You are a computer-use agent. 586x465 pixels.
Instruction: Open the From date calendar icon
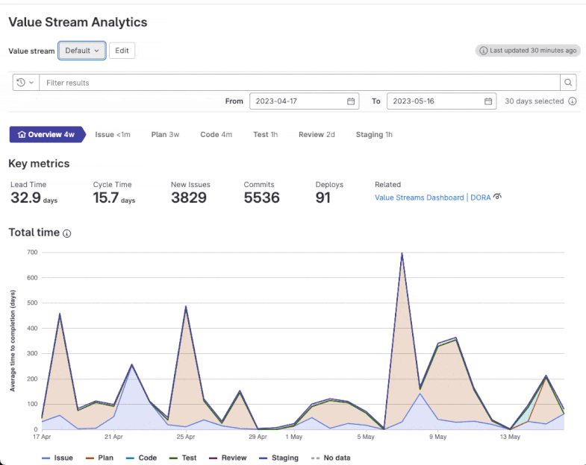click(x=351, y=101)
